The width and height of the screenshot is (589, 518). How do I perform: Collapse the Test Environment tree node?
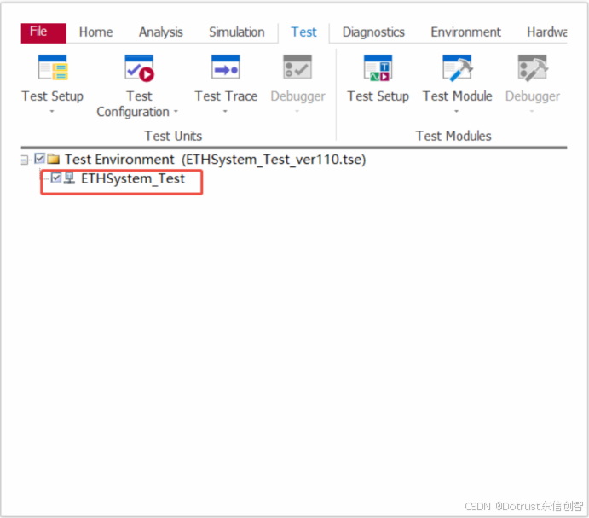coord(24,160)
